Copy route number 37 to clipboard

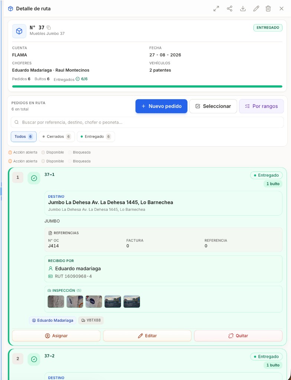[x=49, y=27]
